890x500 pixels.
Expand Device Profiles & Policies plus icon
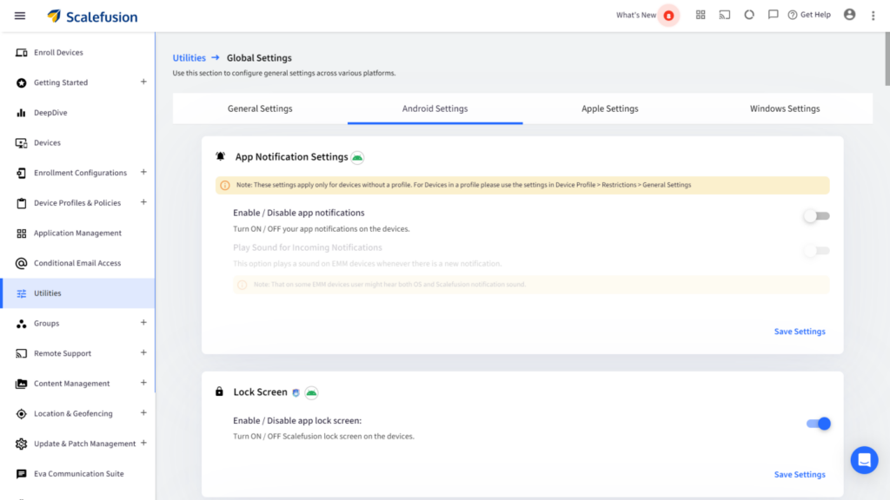(x=143, y=202)
